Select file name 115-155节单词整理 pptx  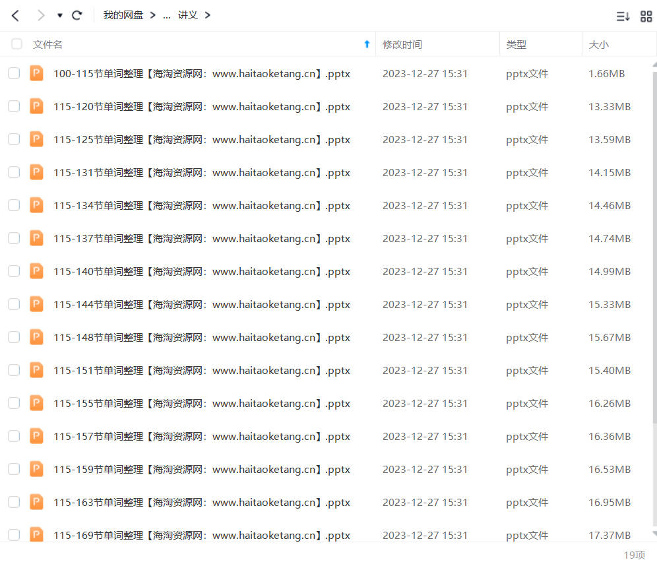click(202, 404)
